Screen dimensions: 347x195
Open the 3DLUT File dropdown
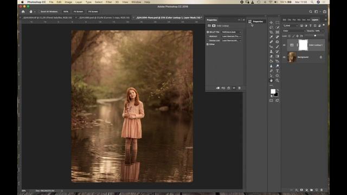pyautogui.click(x=232, y=32)
